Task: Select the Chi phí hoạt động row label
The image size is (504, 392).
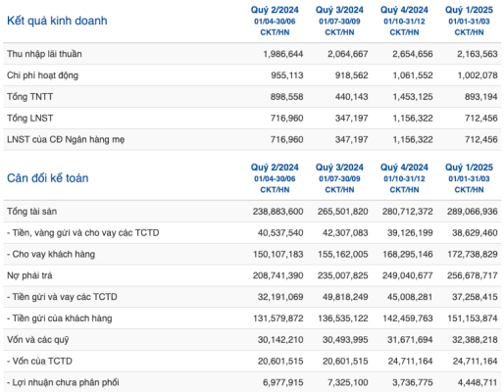Action: (x=42, y=75)
